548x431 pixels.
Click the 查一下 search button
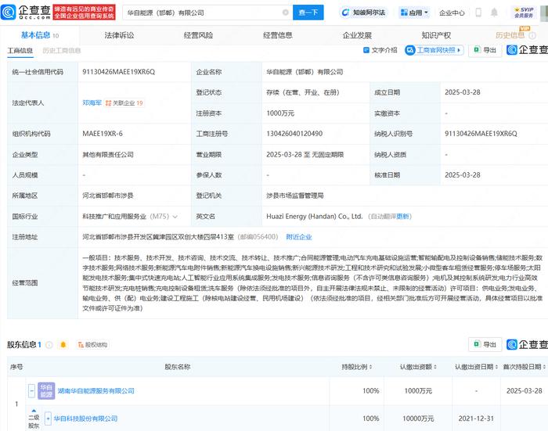pyautogui.click(x=308, y=13)
